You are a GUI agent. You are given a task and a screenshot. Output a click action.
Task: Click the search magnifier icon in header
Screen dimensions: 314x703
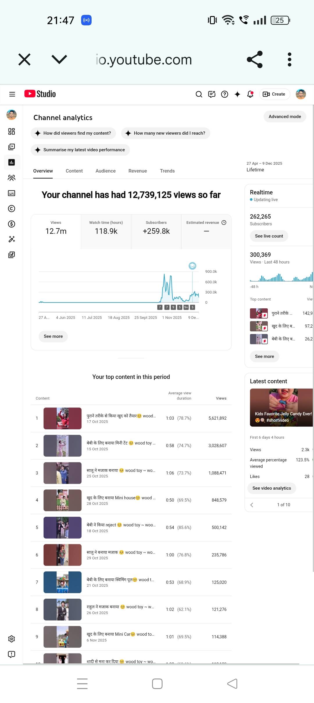tap(199, 94)
